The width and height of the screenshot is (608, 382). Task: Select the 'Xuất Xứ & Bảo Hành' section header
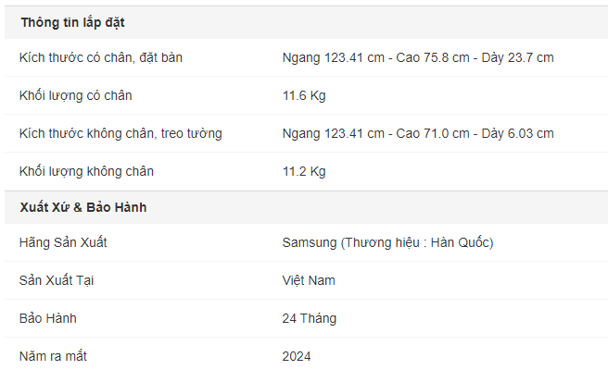pyautogui.click(x=83, y=207)
